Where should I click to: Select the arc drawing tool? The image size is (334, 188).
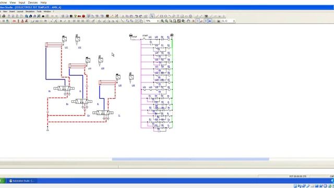point(170,16)
